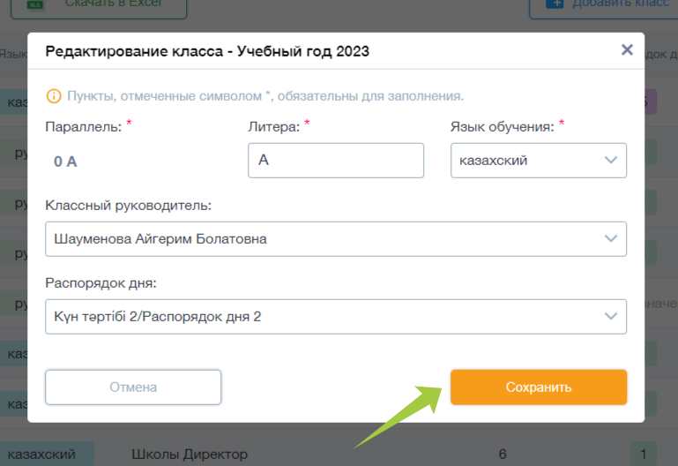Close the class editing dialog

(627, 49)
